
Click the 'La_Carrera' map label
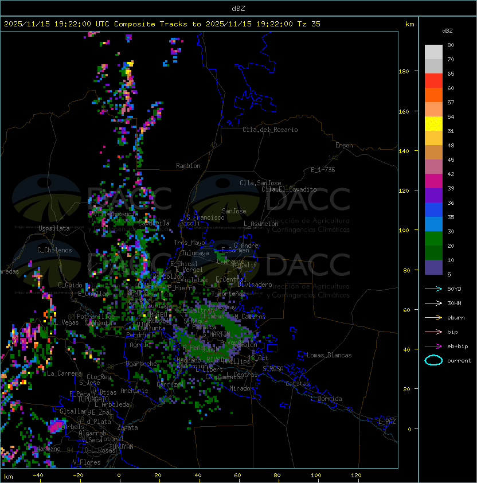[64, 373]
